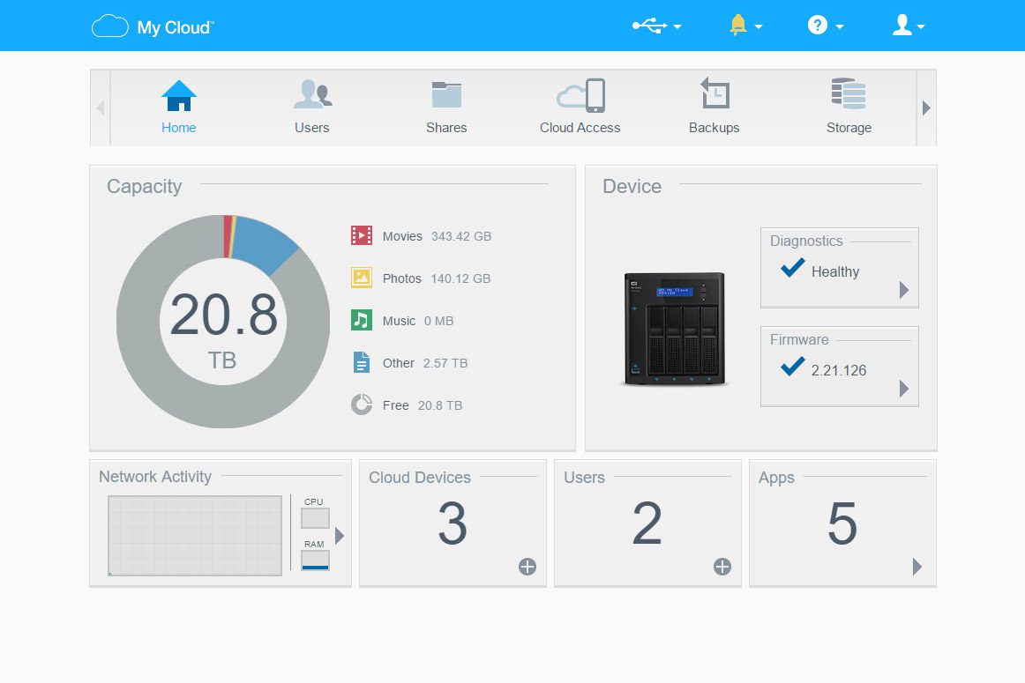Viewport: 1025px width, 683px height.
Task: Open Apps details arrow
Action: [x=917, y=567]
